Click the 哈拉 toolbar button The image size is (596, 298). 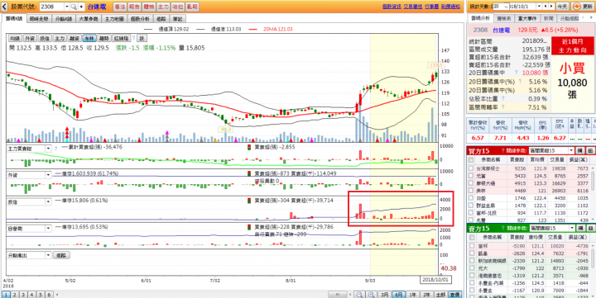tap(177, 7)
